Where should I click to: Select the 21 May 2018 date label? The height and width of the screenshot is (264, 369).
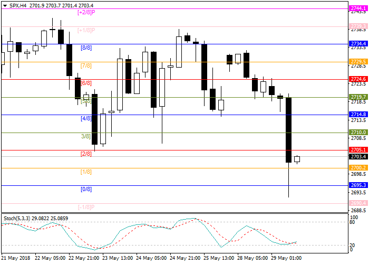14,258
